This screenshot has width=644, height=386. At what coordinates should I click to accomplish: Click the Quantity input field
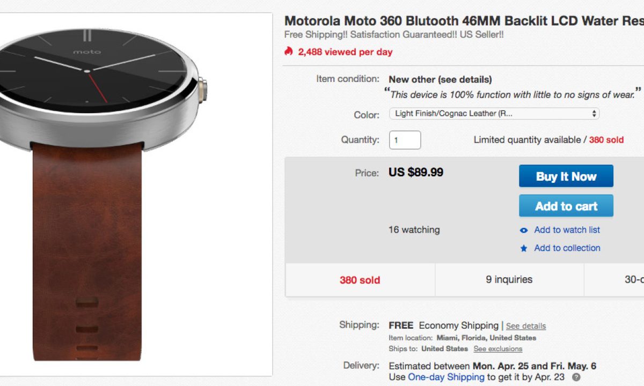tap(405, 140)
